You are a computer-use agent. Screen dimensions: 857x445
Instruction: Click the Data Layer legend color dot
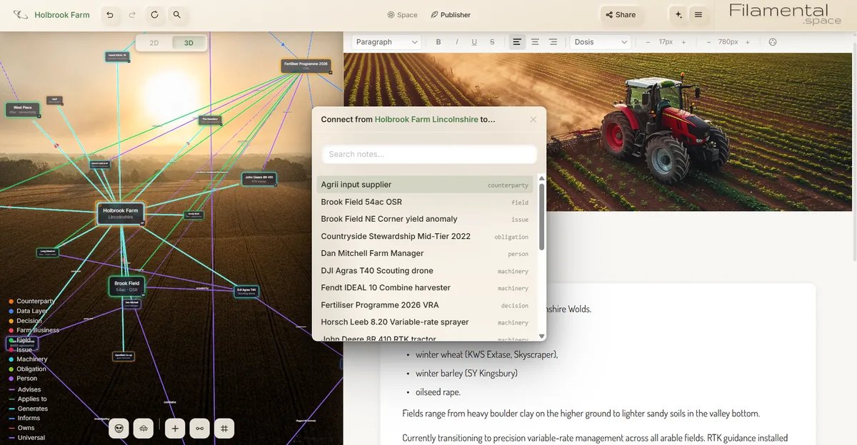coord(11,311)
